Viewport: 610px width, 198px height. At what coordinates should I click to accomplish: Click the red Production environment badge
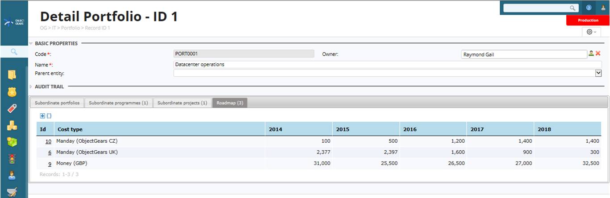click(588, 21)
